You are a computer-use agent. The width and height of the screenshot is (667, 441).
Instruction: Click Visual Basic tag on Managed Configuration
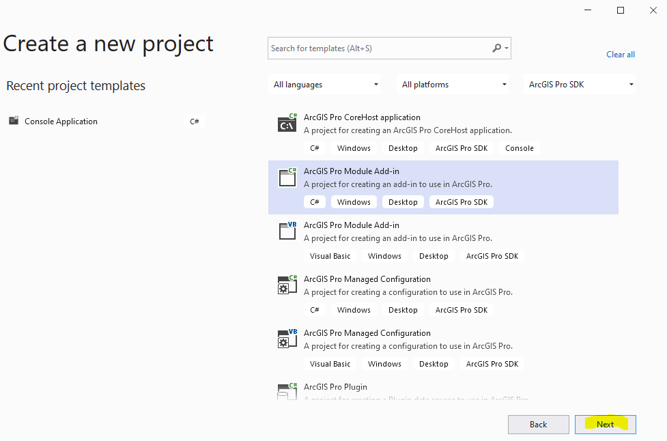coord(330,364)
